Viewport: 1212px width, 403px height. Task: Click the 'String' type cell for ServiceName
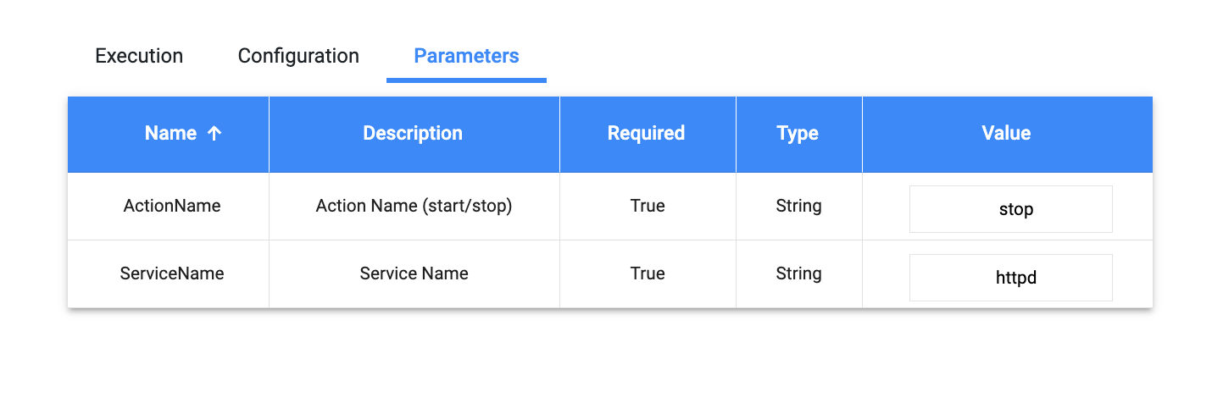[798, 274]
